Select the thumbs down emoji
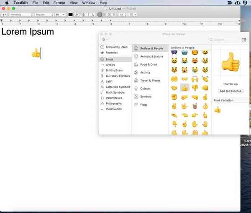 (195, 88)
